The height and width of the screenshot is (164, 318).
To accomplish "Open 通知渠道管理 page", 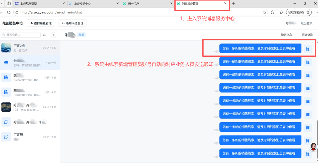I will 73,23.
